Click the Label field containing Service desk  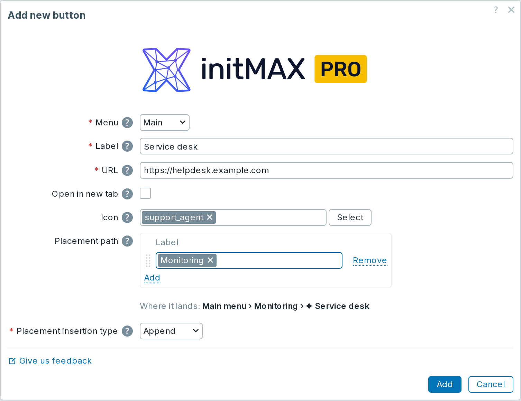coord(326,146)
